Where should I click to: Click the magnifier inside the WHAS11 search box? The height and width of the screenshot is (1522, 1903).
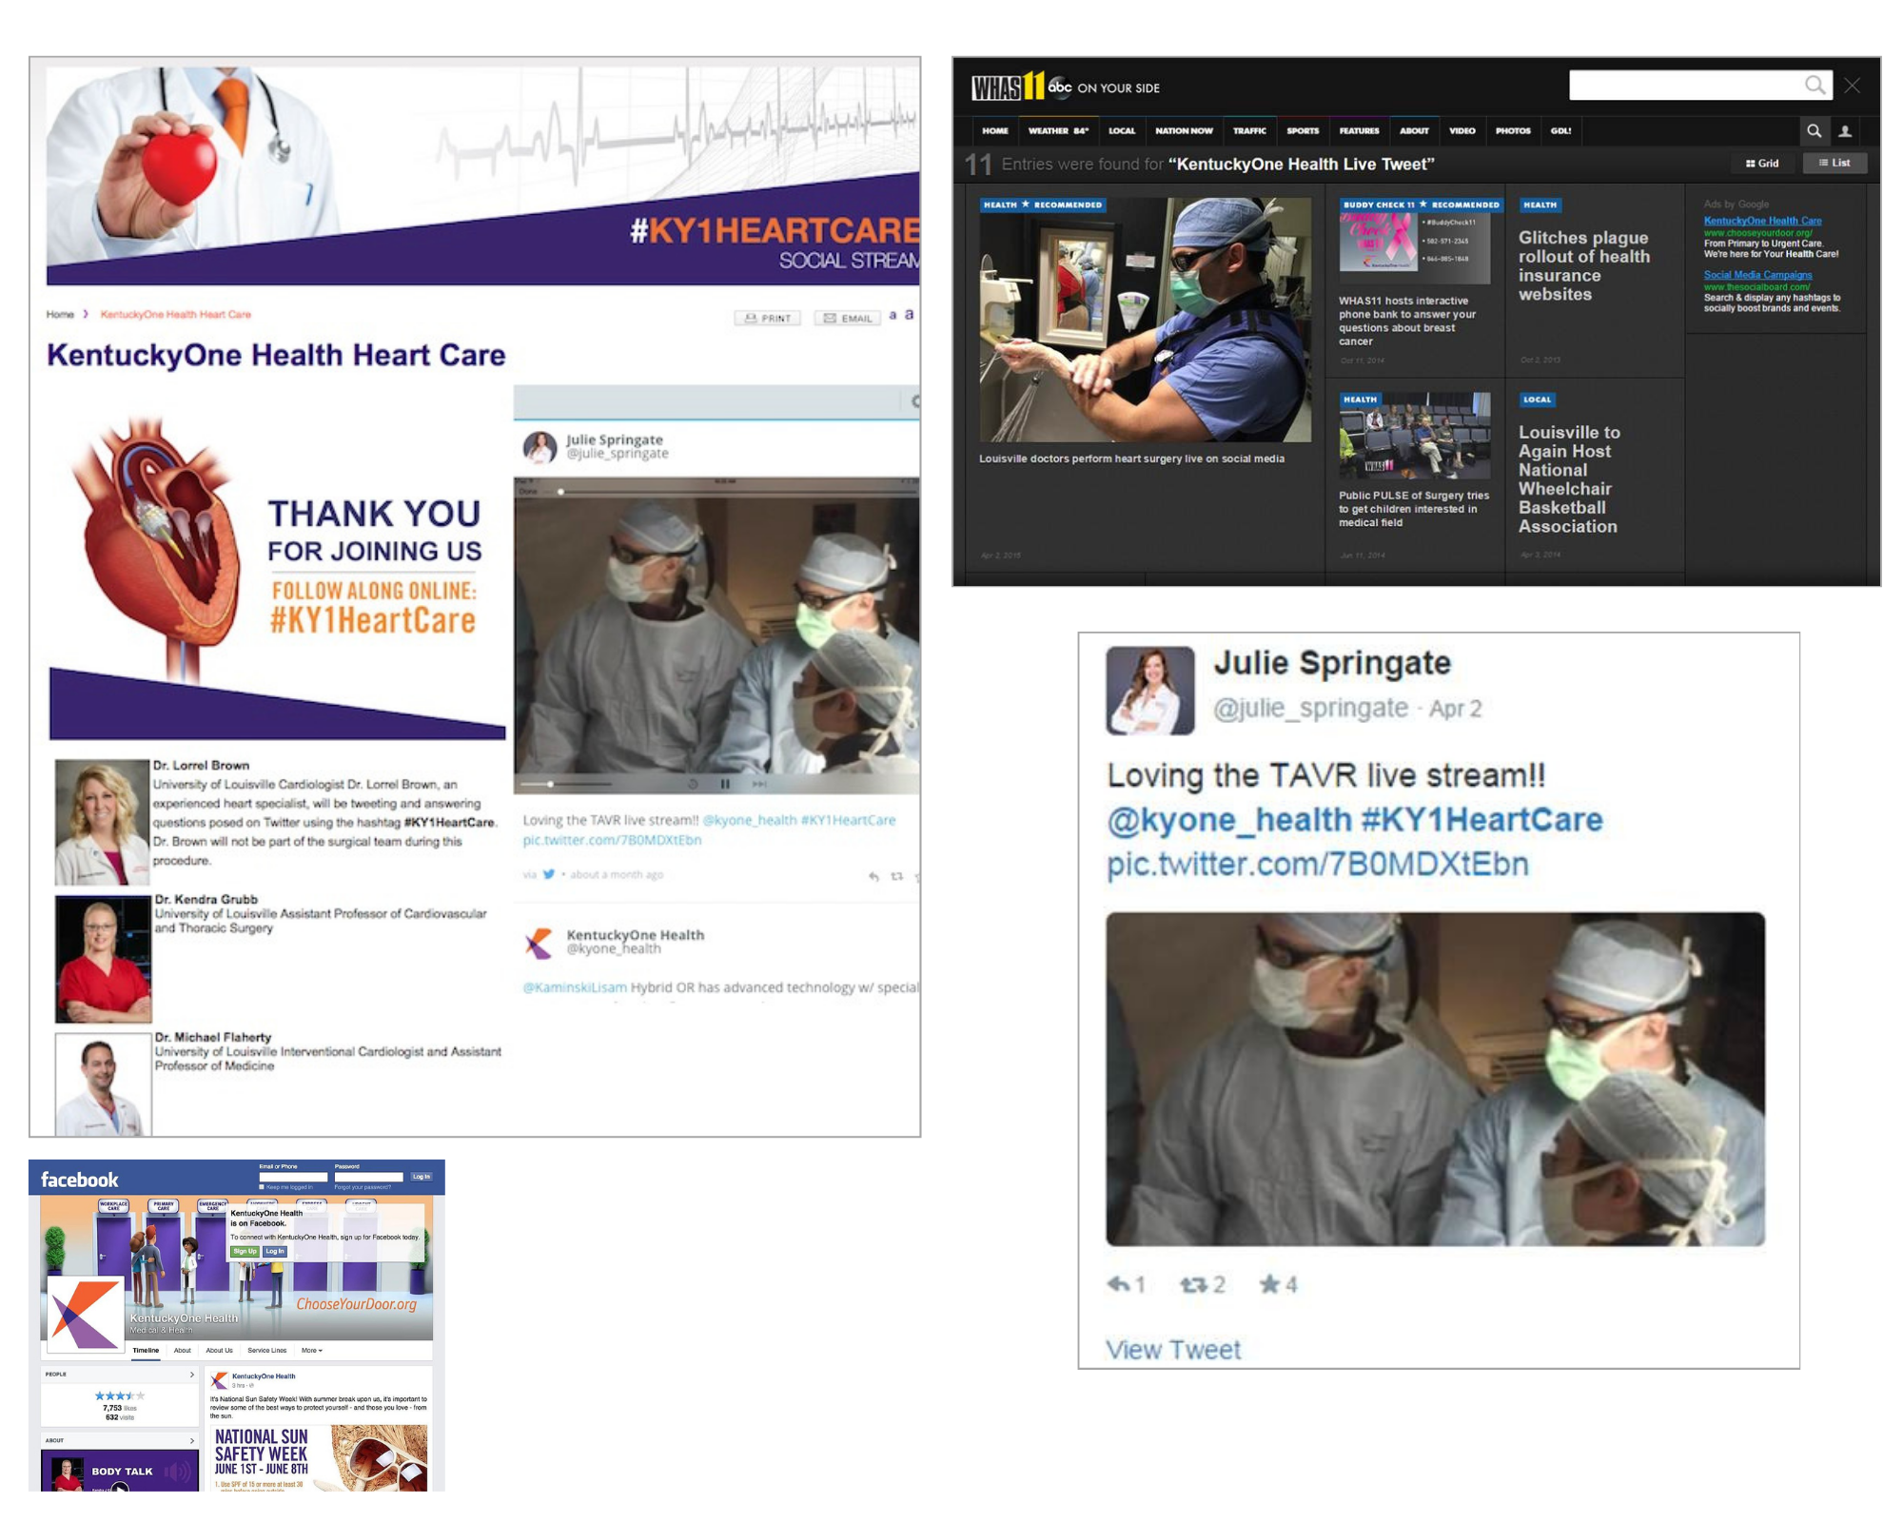pyautogui.click(x=1815, y=86)
